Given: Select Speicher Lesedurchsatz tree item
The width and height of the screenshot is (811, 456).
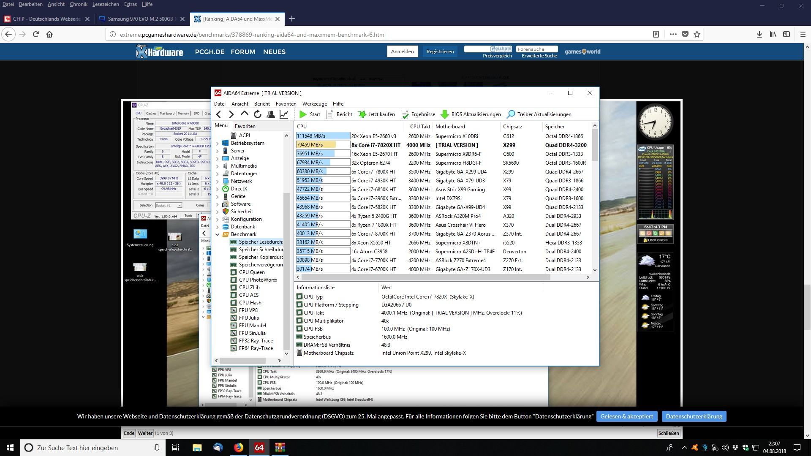Looking at the screenshot, I should point(256,242).
